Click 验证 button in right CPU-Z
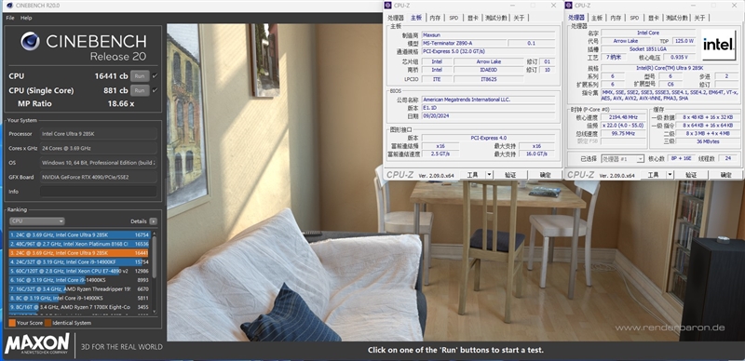The image size is (745, 361). tap(691, 175)
